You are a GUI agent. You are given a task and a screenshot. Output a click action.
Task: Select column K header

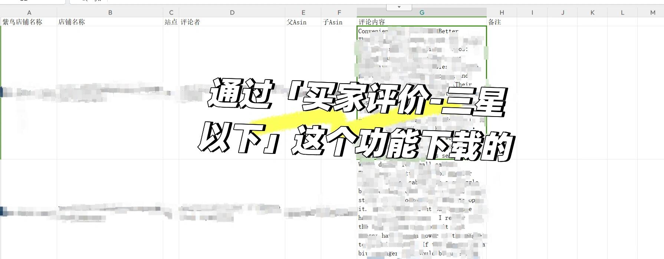point(592,13)
